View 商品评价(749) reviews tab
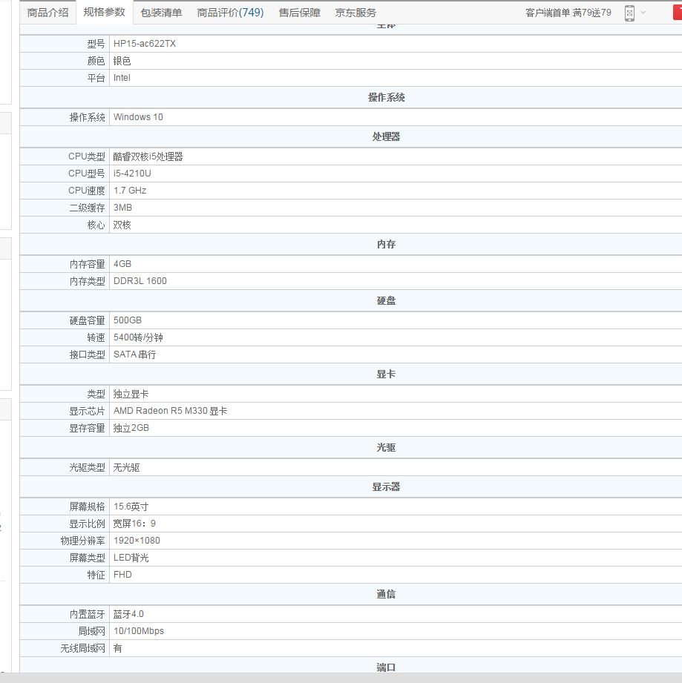This screenshot has height=683, width=682. 230,13
